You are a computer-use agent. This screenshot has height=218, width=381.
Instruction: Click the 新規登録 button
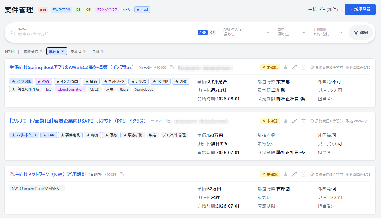[x=360, y=10]
